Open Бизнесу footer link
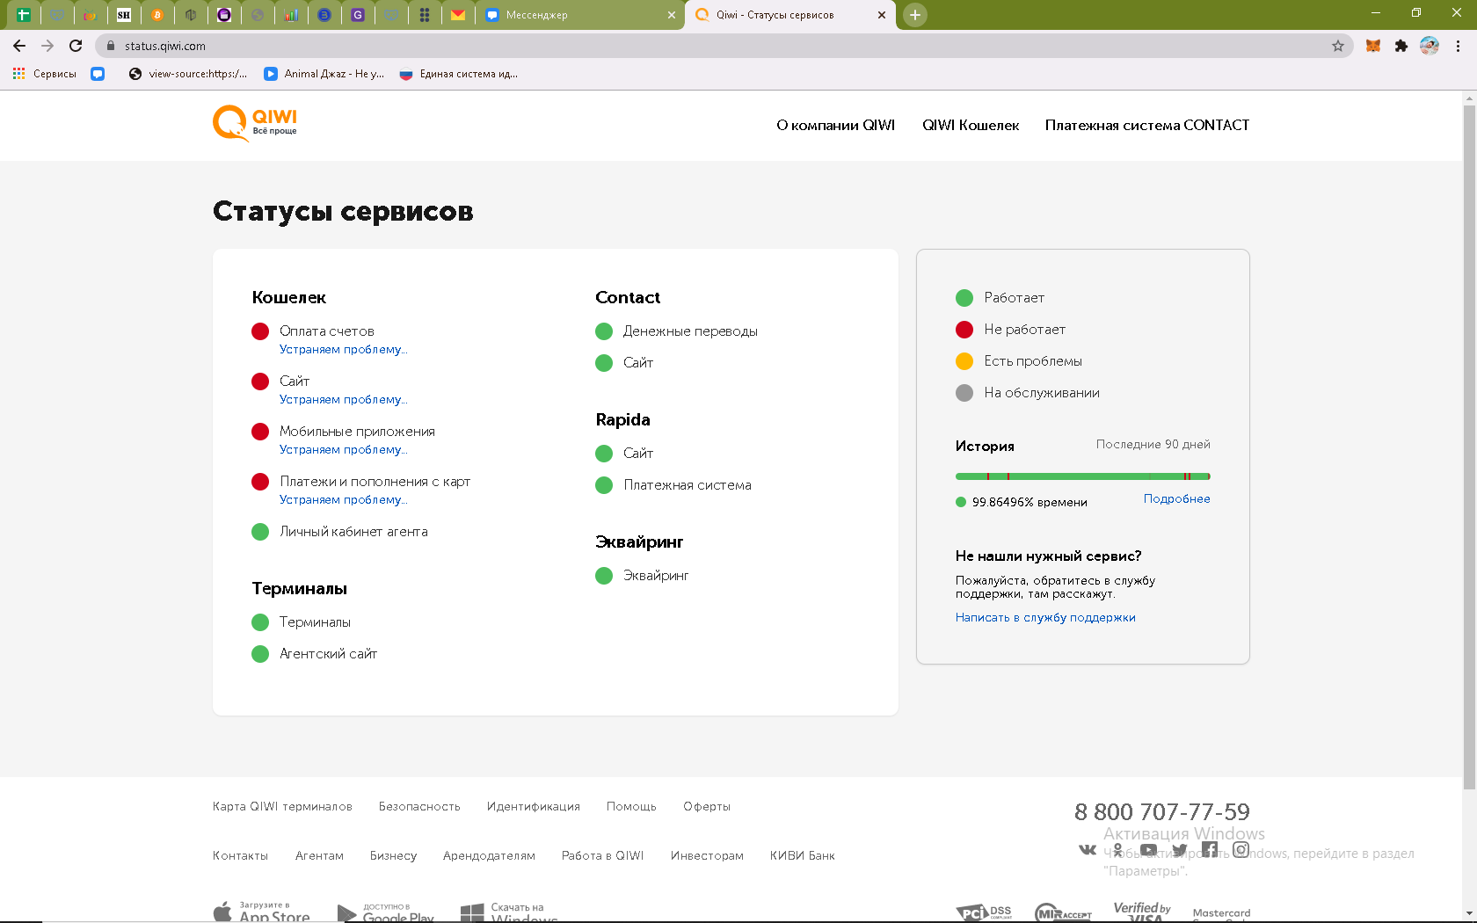The height and width of the screenshot is (923, 1477). (x=393, y=855)
